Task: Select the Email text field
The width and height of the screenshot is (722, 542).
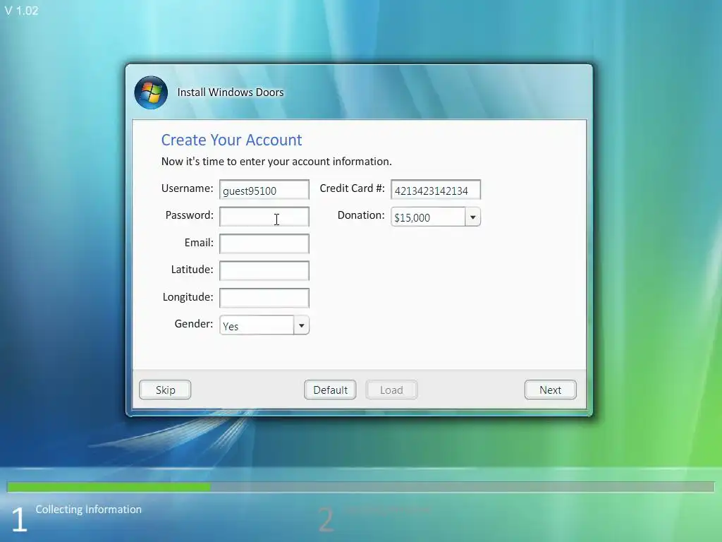Action: (264, 243)
